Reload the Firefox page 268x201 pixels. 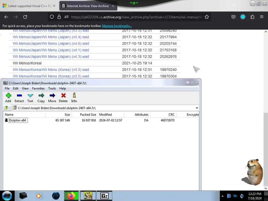(x=25, y=17)
